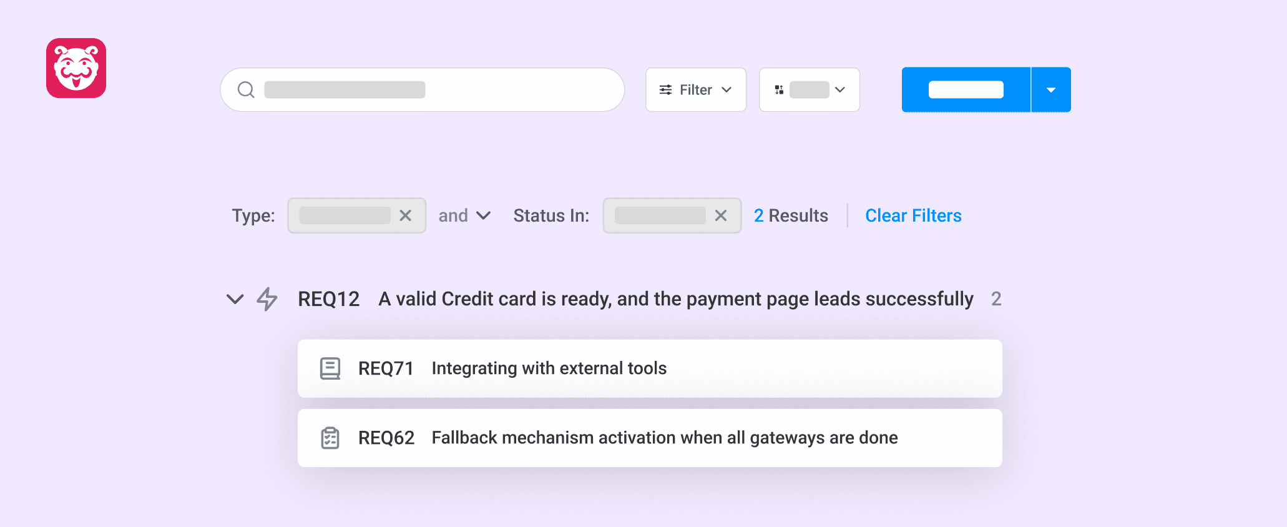
Task: Click the magnifying glass search icon
Action: coord(246,90)
